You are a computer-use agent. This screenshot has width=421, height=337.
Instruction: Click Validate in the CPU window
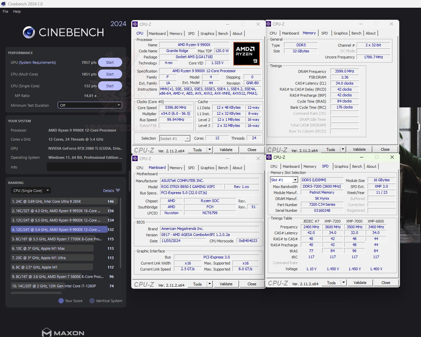pyautogui.click(x=226, y=150)
